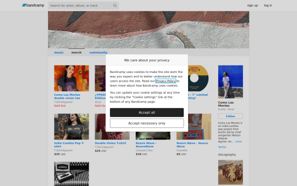Click the discography heading
Image resolution: width=297 pixels, height=186 pixels.
(x=227, y=155)
